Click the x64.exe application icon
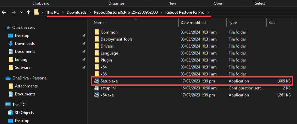The width and height of the screenshot is (297, 124). 97,95
